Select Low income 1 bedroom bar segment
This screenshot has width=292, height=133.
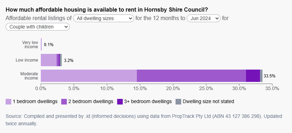click(49, 60)
